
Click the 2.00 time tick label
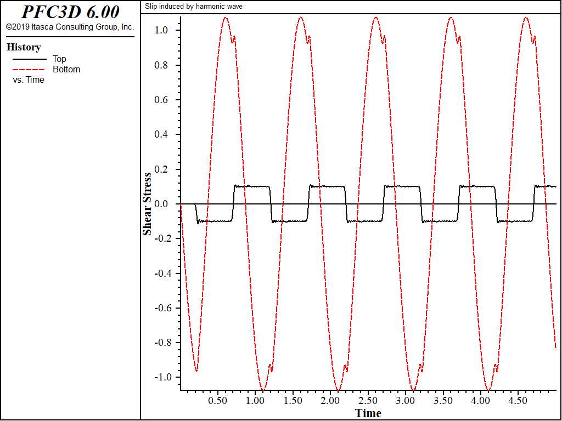tap(330, 401)
